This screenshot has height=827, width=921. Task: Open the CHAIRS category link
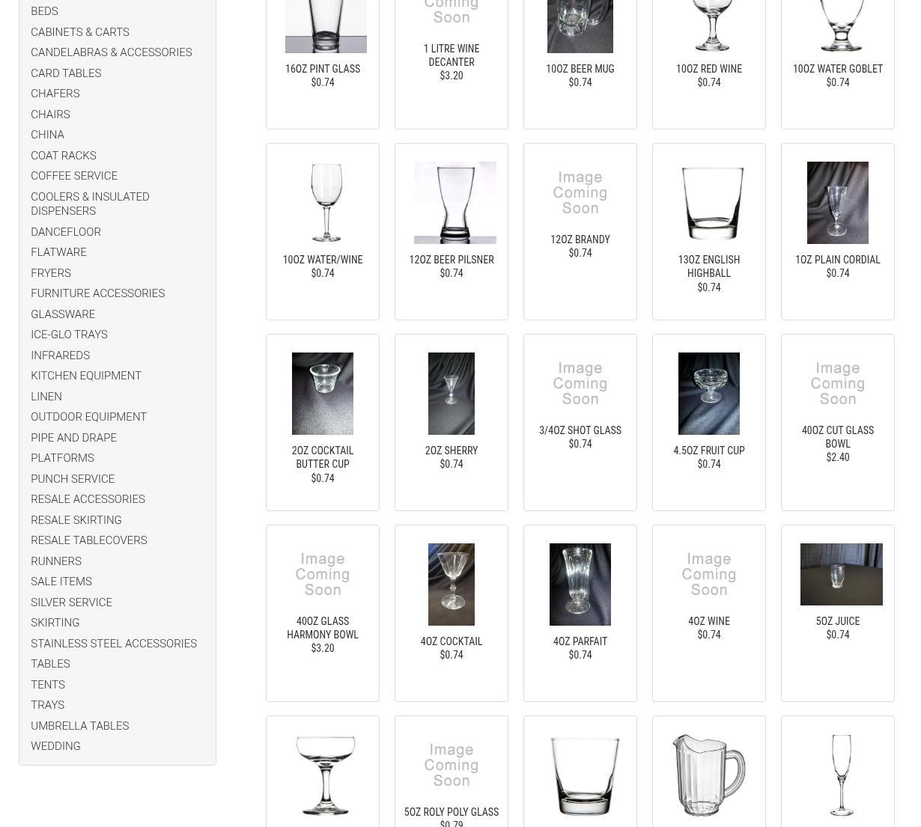coord(50,115)
